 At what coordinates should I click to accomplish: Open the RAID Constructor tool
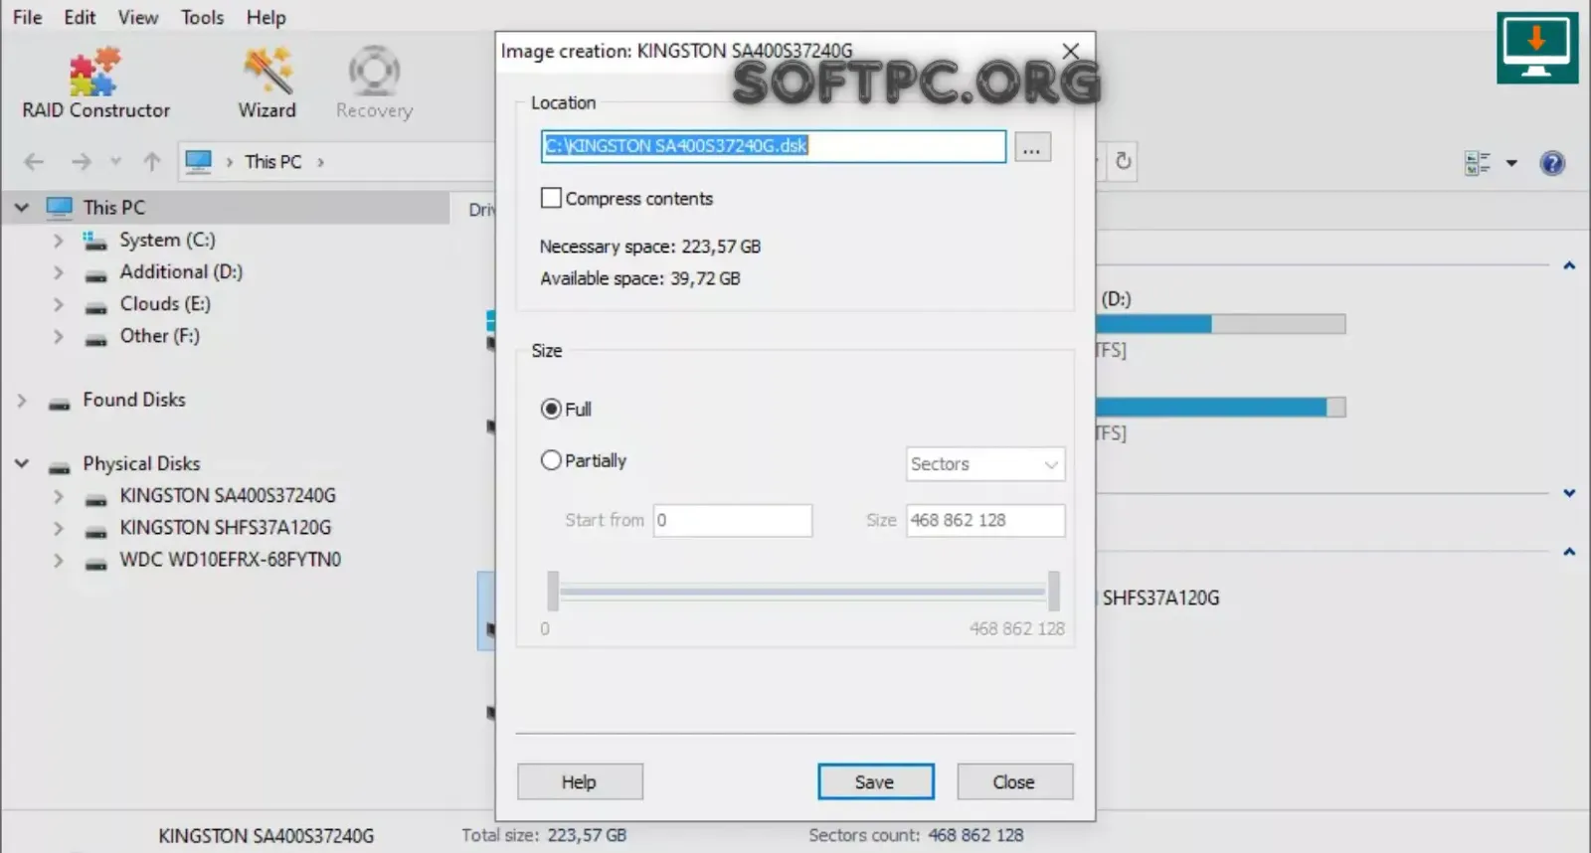click(x=95, y=83)
